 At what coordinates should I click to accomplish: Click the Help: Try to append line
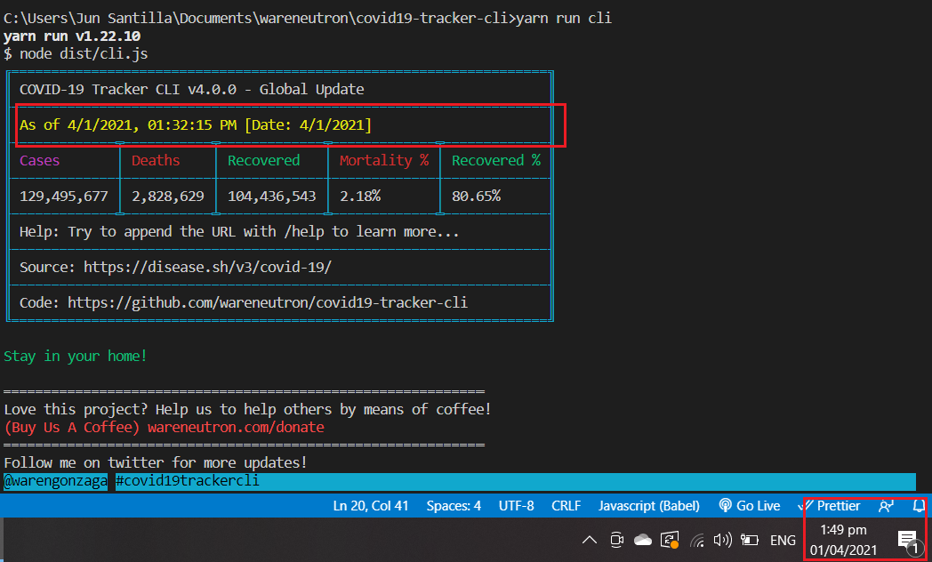pyautogui.click(x=239, y=232)
